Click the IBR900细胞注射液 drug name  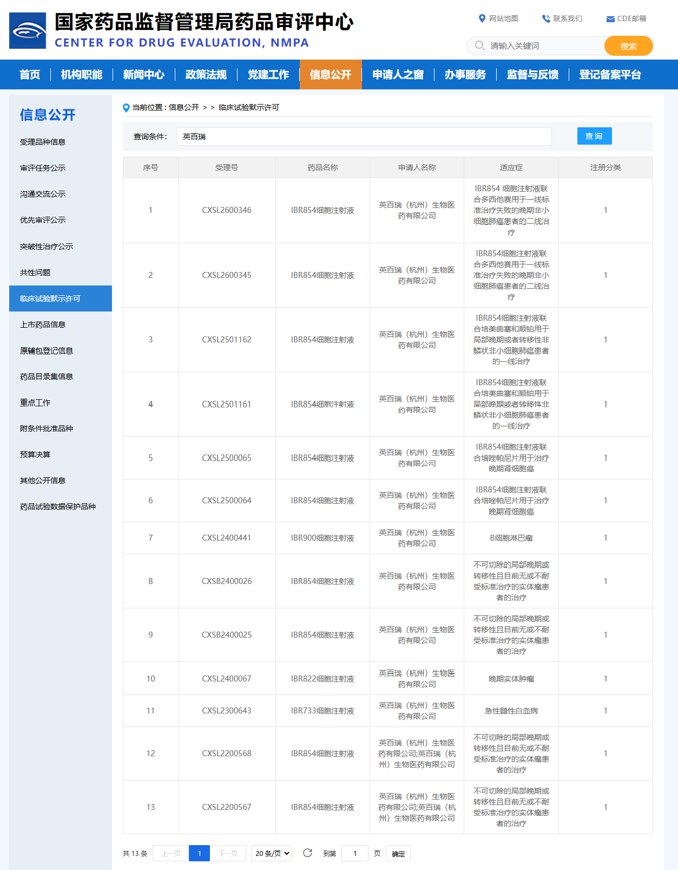coord(322,538)
